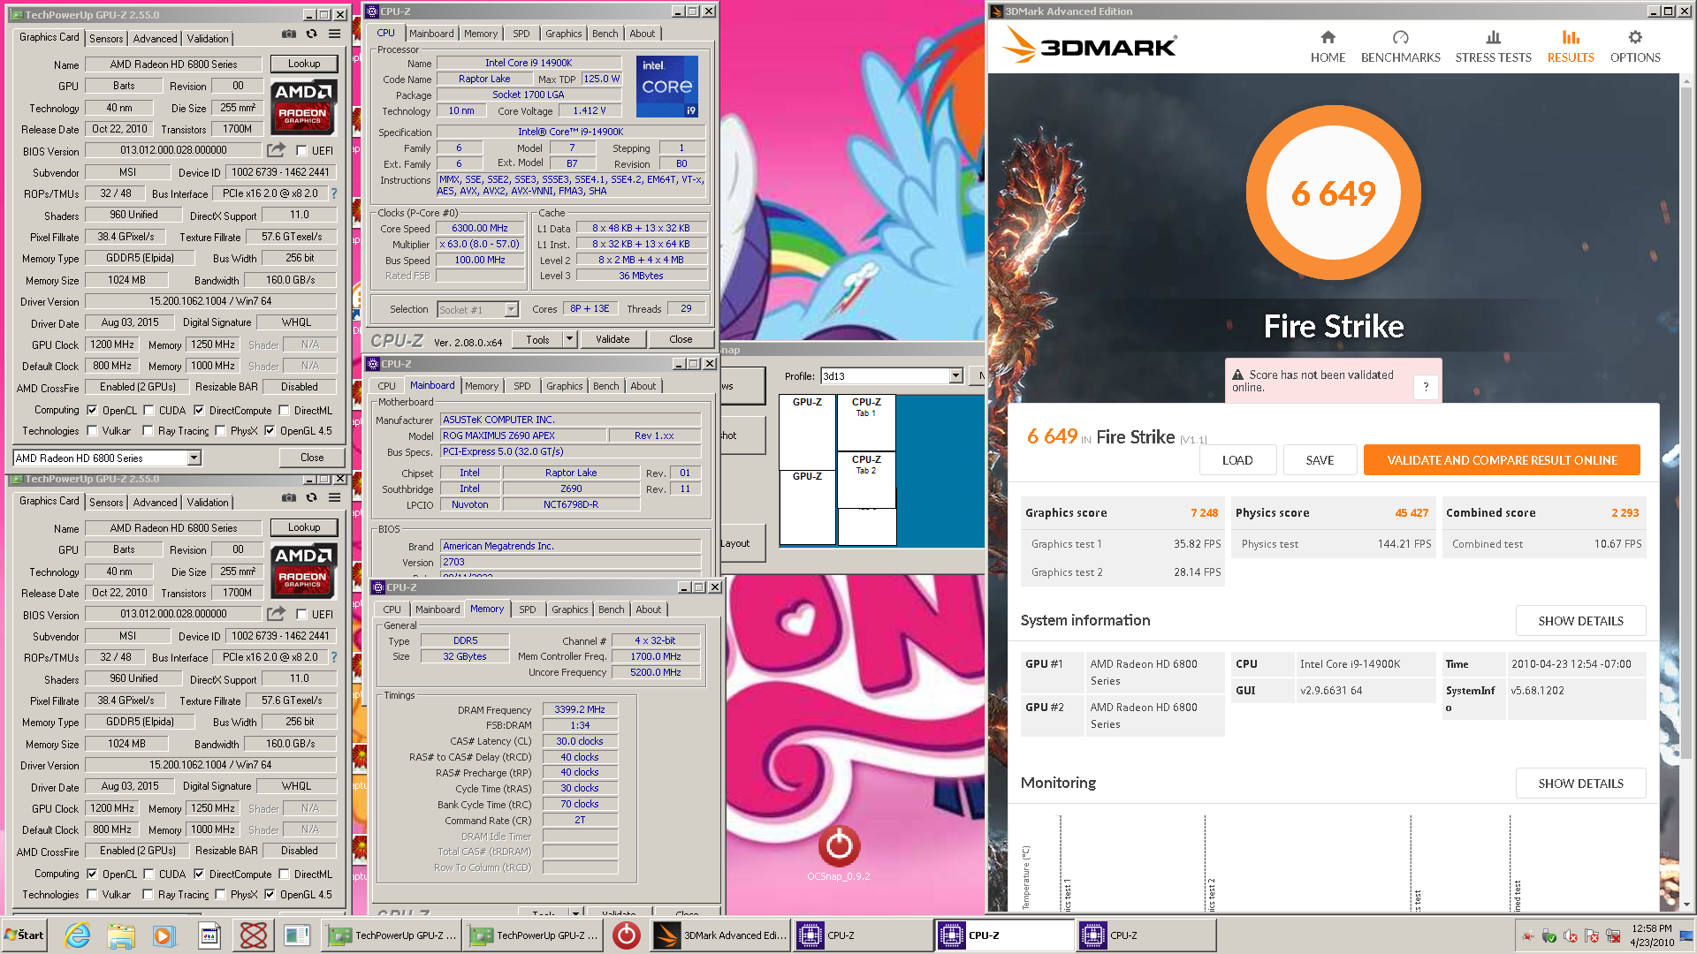Image resolution: width=1697 pixels, height=954 pixels.
Task: Switch to Sensors tab in upper GPU-Z window
Action: [106, 38]
